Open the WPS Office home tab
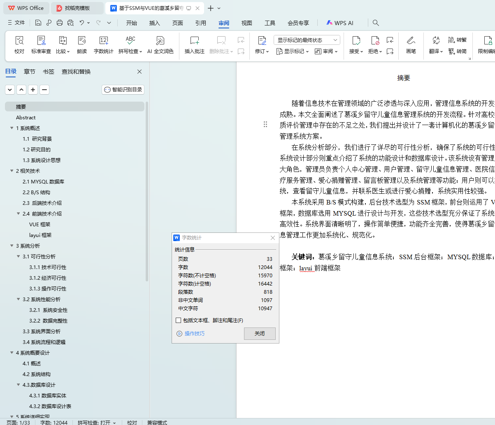The width and height of the screenshot is (495, 425). point(26,8)
